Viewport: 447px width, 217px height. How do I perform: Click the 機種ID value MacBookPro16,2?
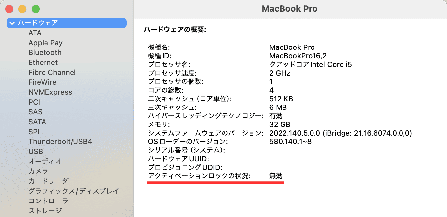[298, 56]
